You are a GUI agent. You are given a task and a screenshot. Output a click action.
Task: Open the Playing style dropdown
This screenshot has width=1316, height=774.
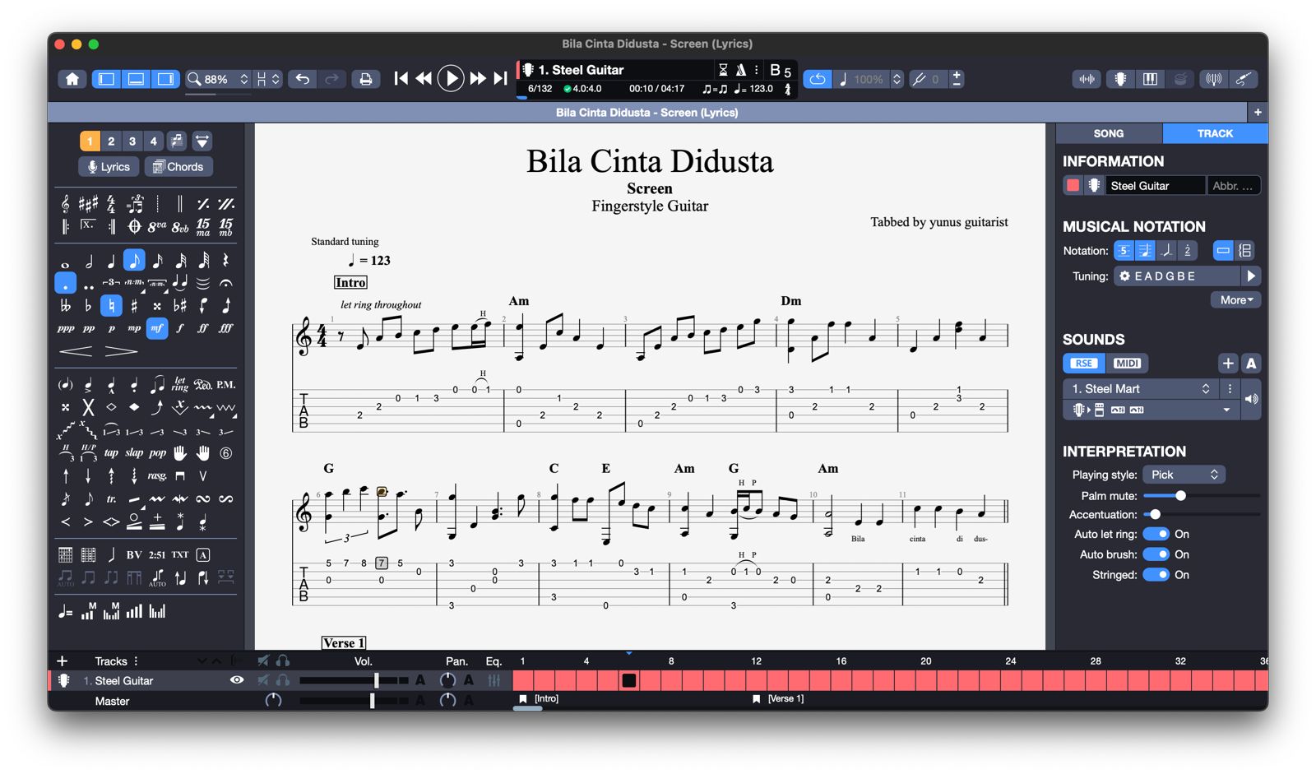[1184, 475]
